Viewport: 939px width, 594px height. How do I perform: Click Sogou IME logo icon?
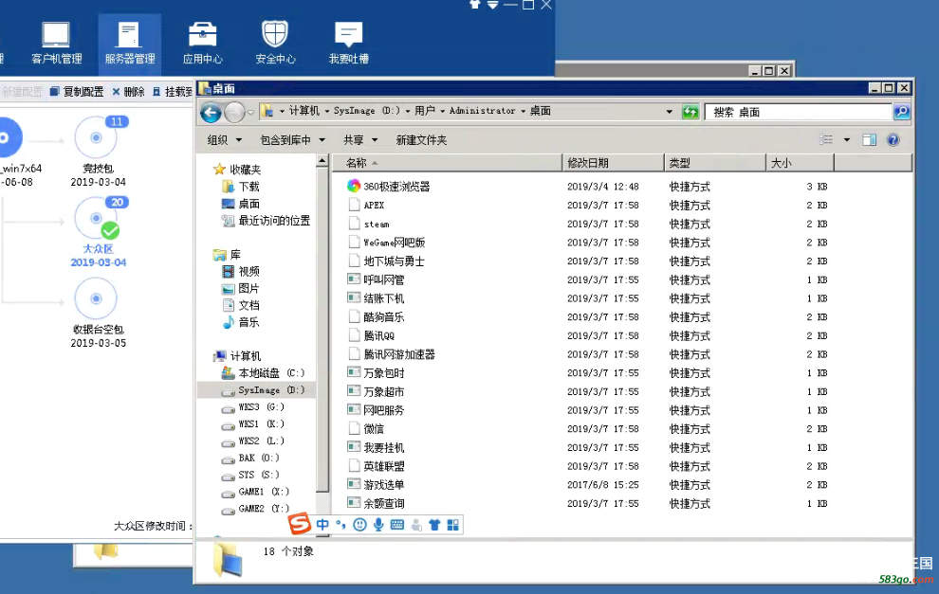point(300,523)
